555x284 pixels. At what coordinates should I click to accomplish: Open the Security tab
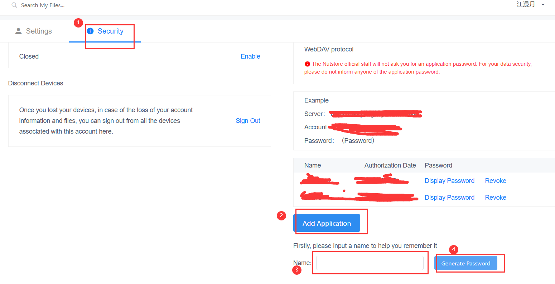tap(110, 31)
